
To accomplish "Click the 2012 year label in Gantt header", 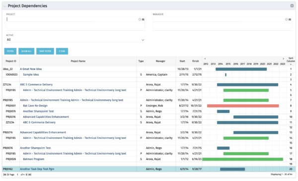I will 206,64.
